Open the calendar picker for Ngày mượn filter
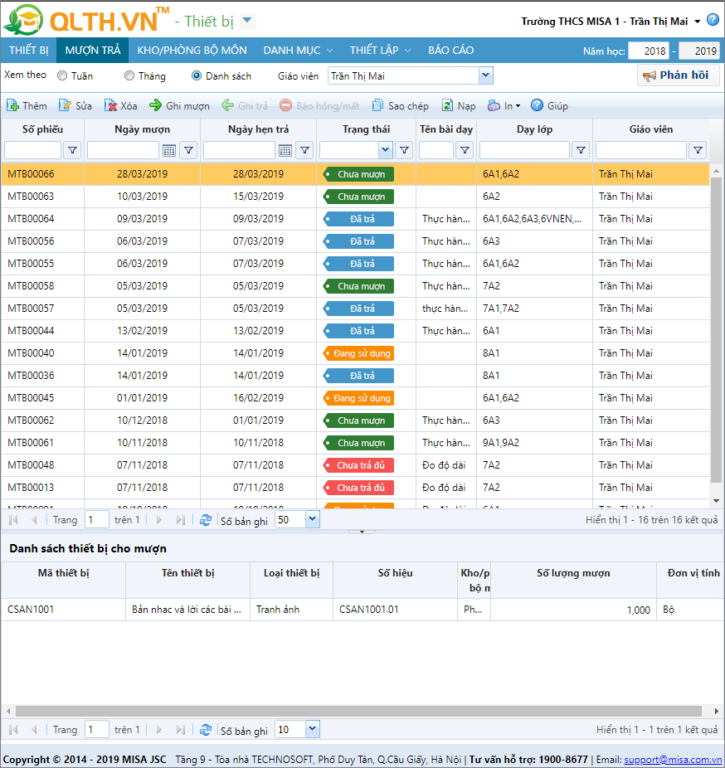 pyautogui.click(x=168, y=150)
